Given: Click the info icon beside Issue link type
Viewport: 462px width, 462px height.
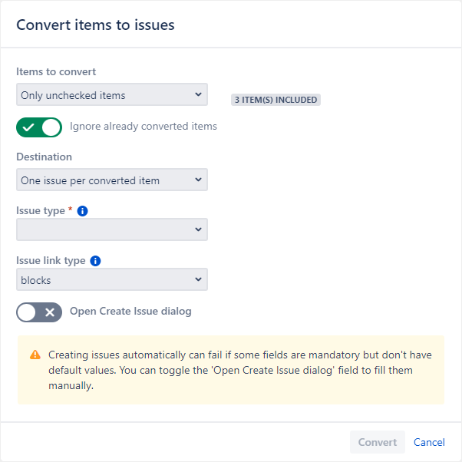Looking at the screenshot, I should pos(96,261).
